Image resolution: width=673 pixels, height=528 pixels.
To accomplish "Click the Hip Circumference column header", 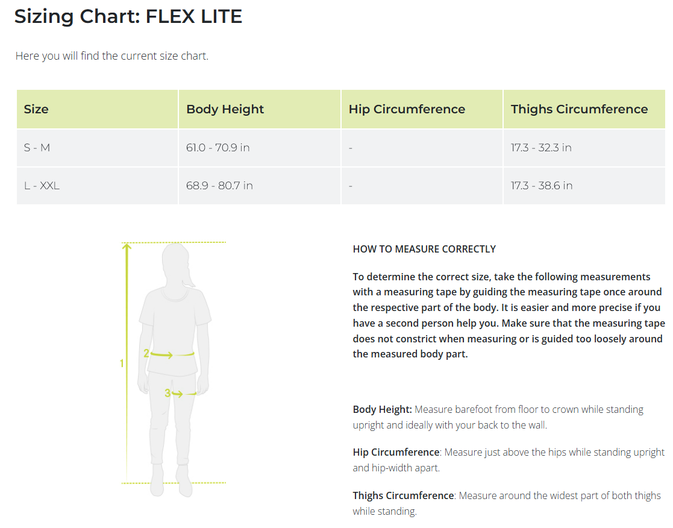I will pyautogui.click(x=407, y=109).
